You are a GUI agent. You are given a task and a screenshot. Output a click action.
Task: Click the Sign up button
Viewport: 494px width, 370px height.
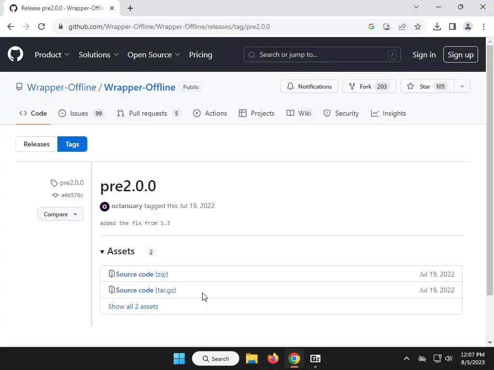click(461, 55)
